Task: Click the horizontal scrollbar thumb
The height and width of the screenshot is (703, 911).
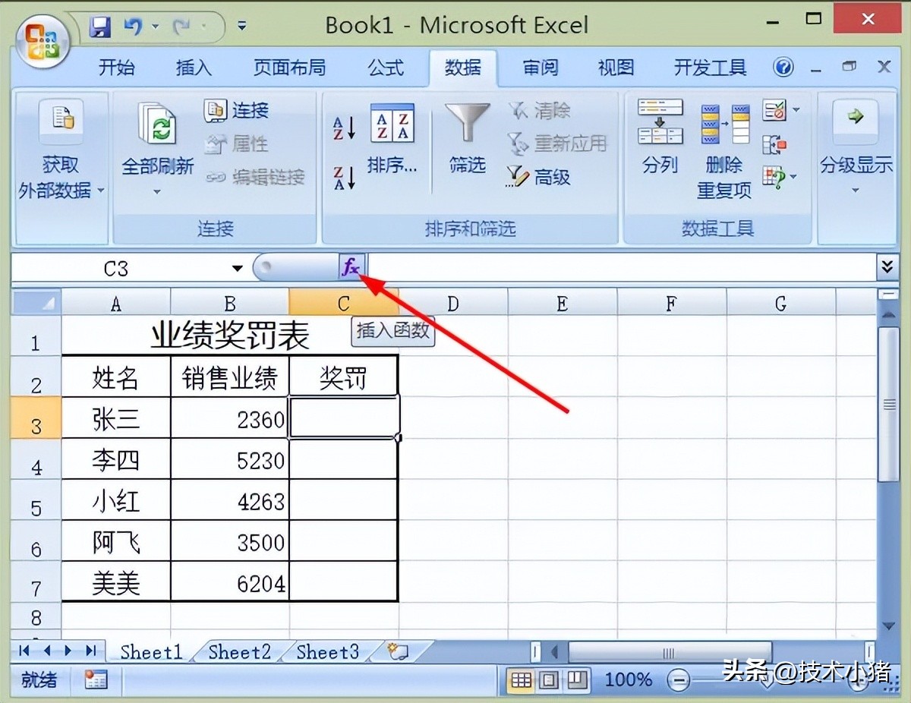Action: point(670,653)
